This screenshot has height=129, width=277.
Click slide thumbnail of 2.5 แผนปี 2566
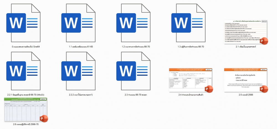click(x=244, y=78)
